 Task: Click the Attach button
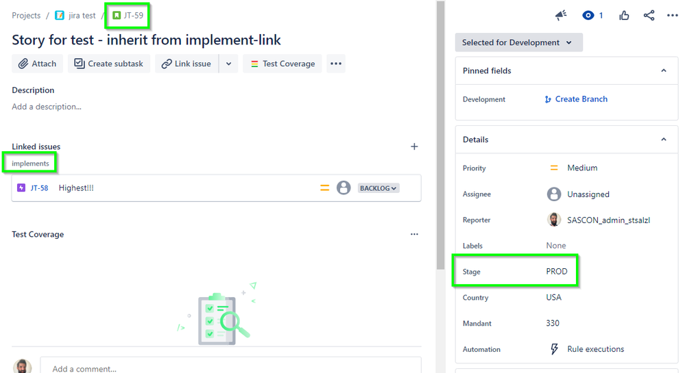pos(37,64)
